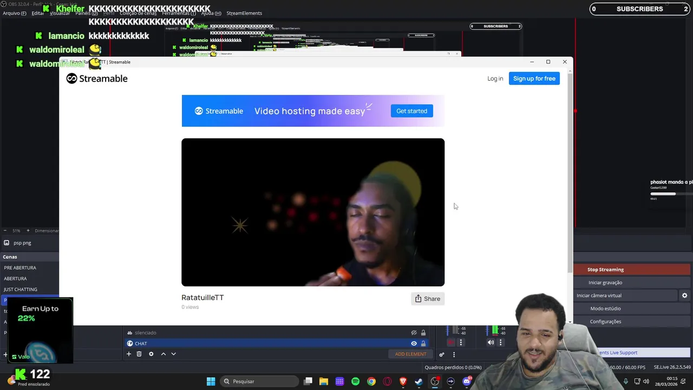Viewport: 693px width, 390px height.
Task: Open virtual camera settings gear
Action: tap(684, 295)
